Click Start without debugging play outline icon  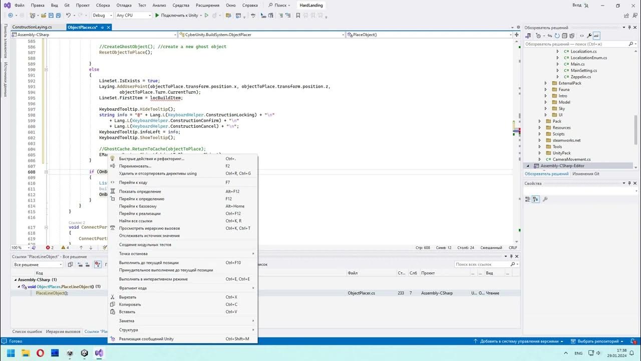pos(206,15)
